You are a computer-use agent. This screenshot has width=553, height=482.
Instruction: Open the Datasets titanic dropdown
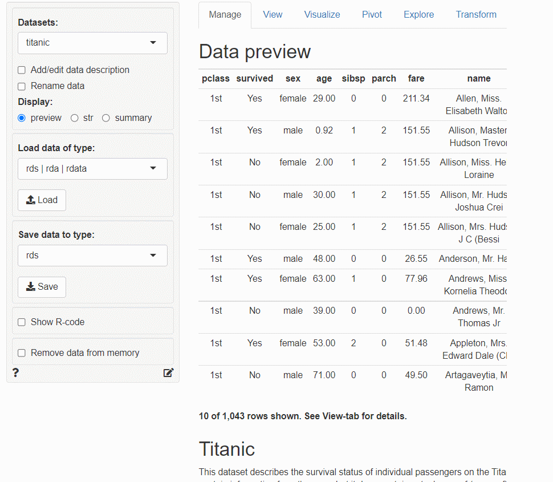(x=92, y=43)
